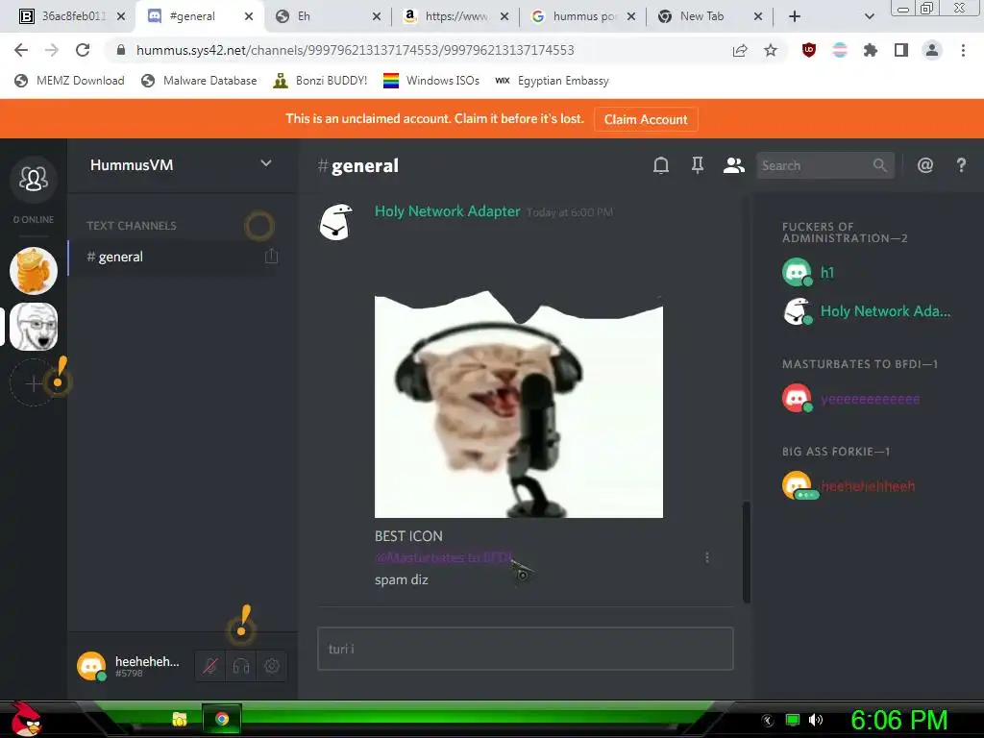The width and height of the screenshot is (984, 738).
Task: Click the network monitor tray icon
Action: [793, 720]
